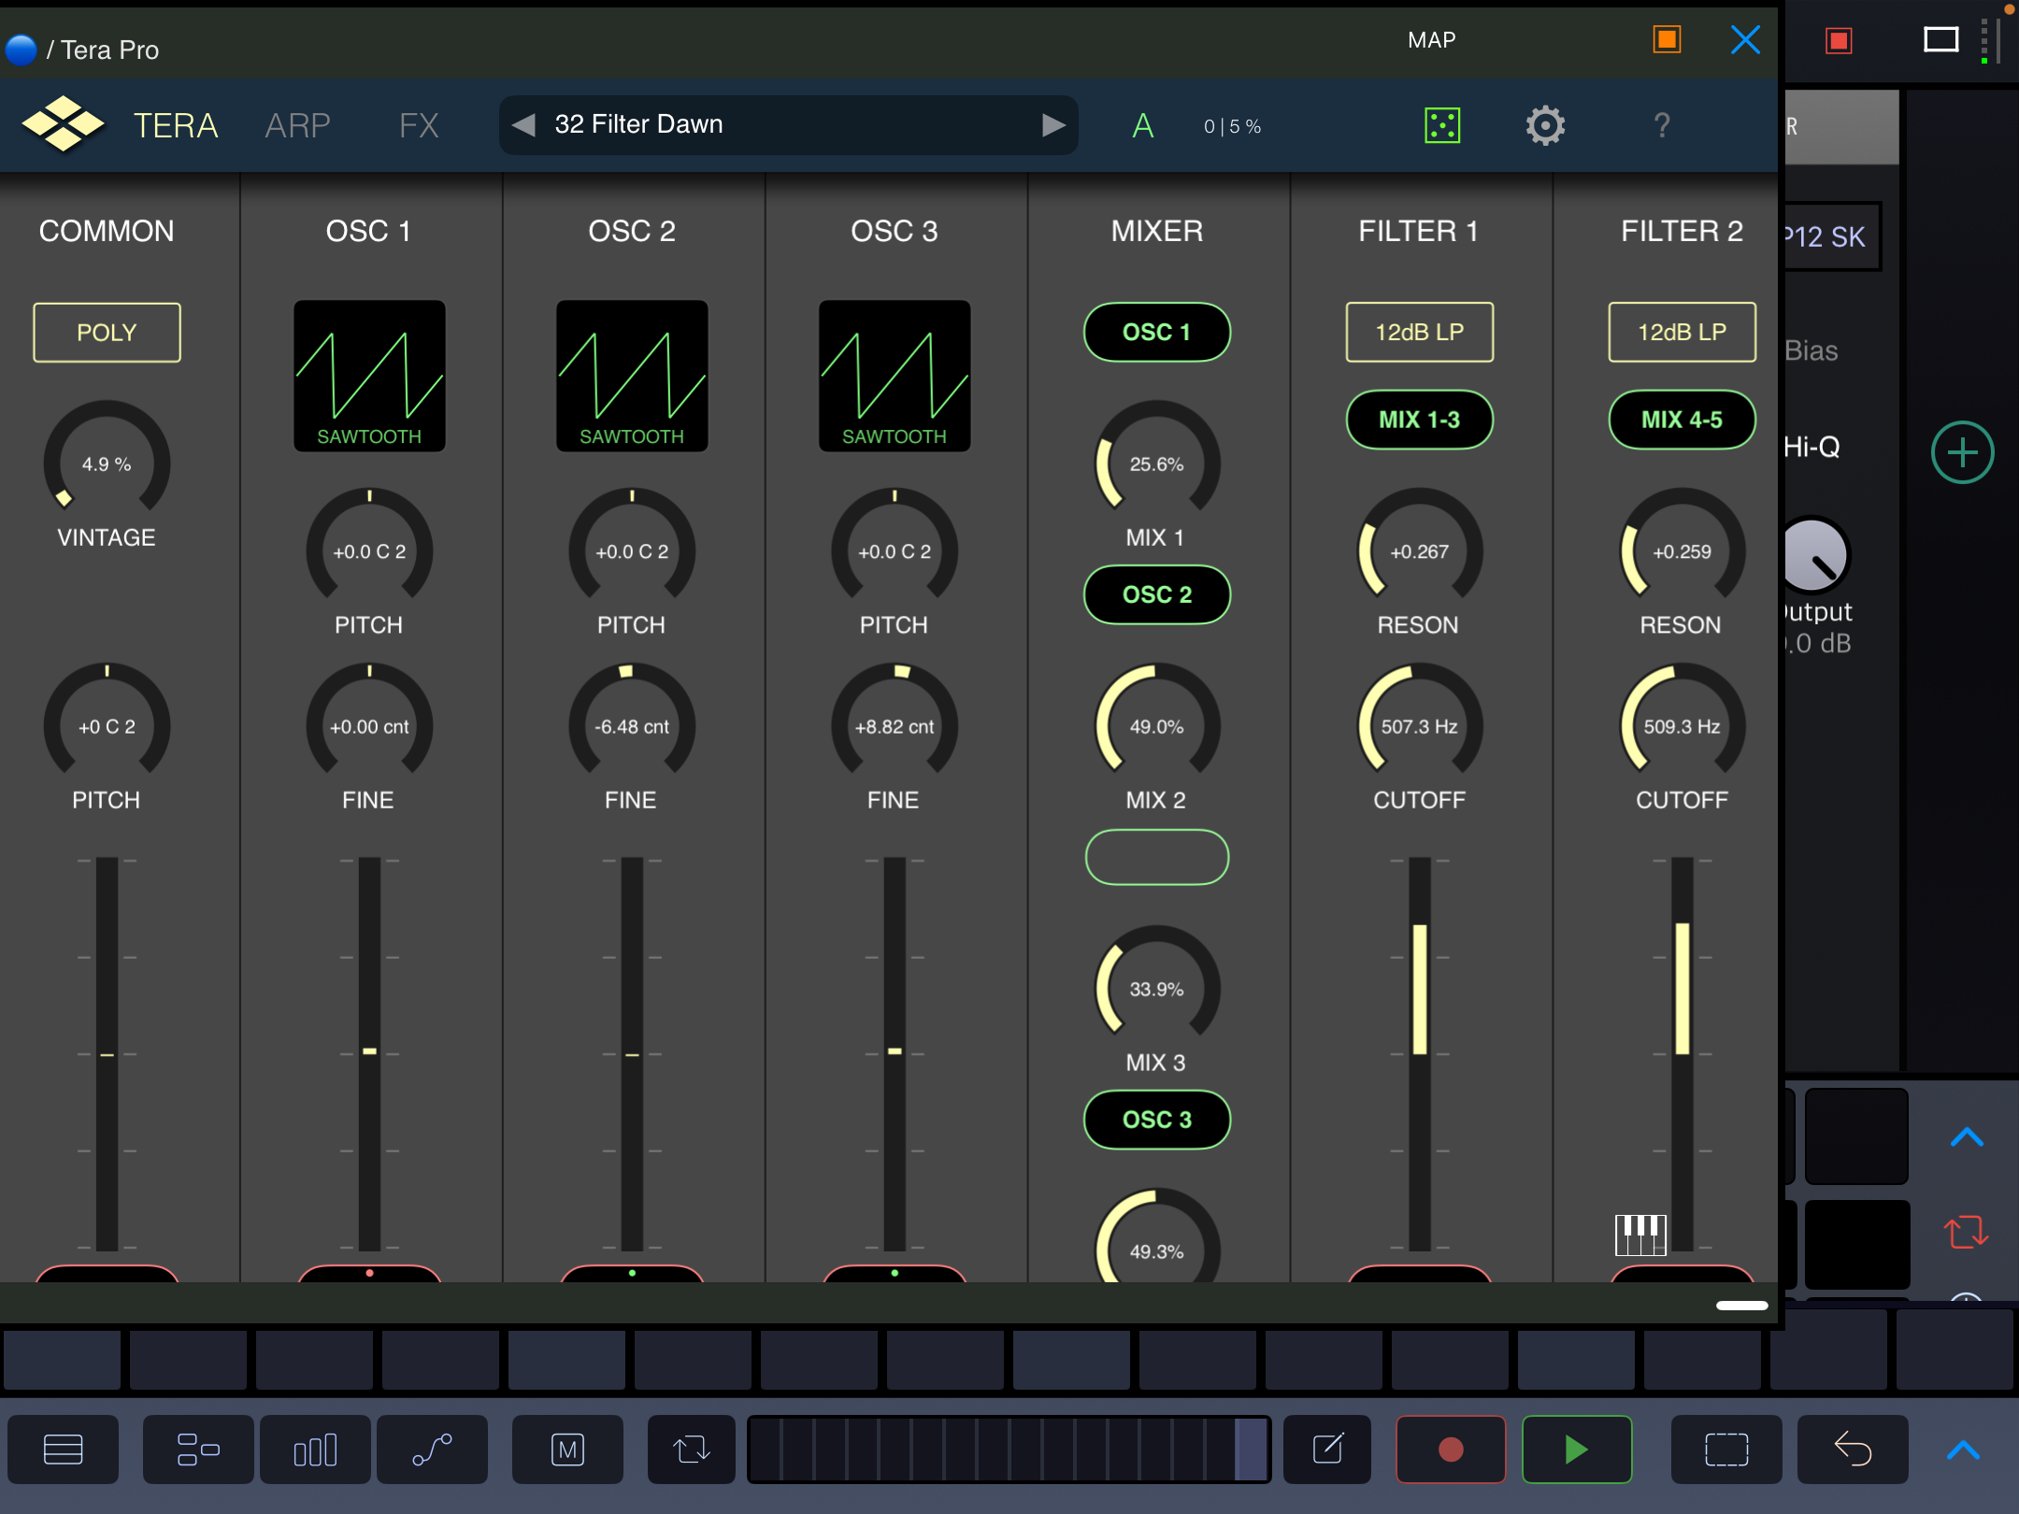Toggle the OSC 1 mixer source
The width and height of the screenshot is (2019, 1514).
click(x=1157, y=332)
